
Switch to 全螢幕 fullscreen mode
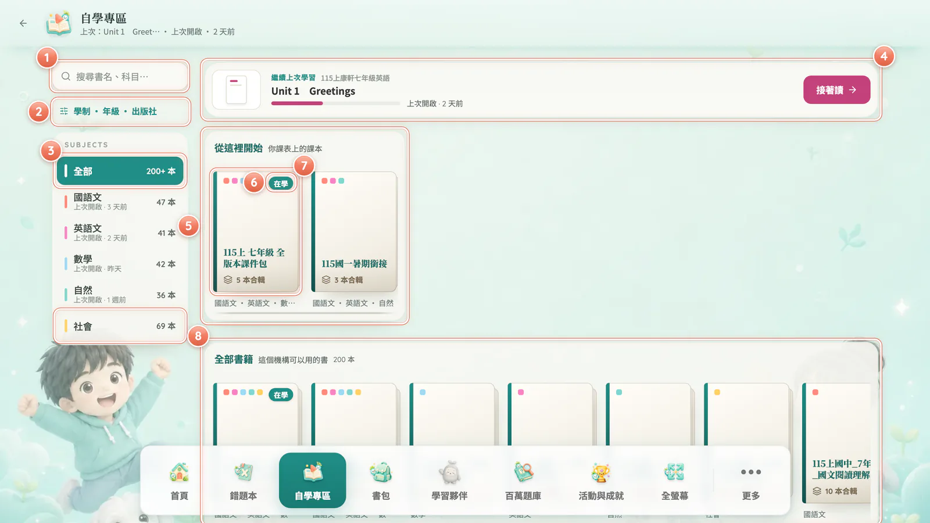pos(675,481)
